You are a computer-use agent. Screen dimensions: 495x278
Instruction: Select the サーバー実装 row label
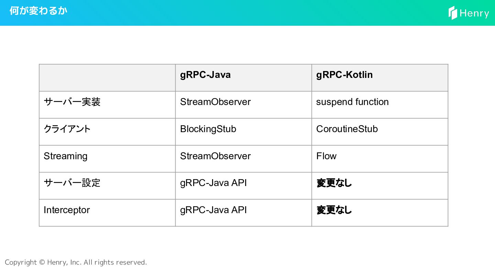coord(72,102)
